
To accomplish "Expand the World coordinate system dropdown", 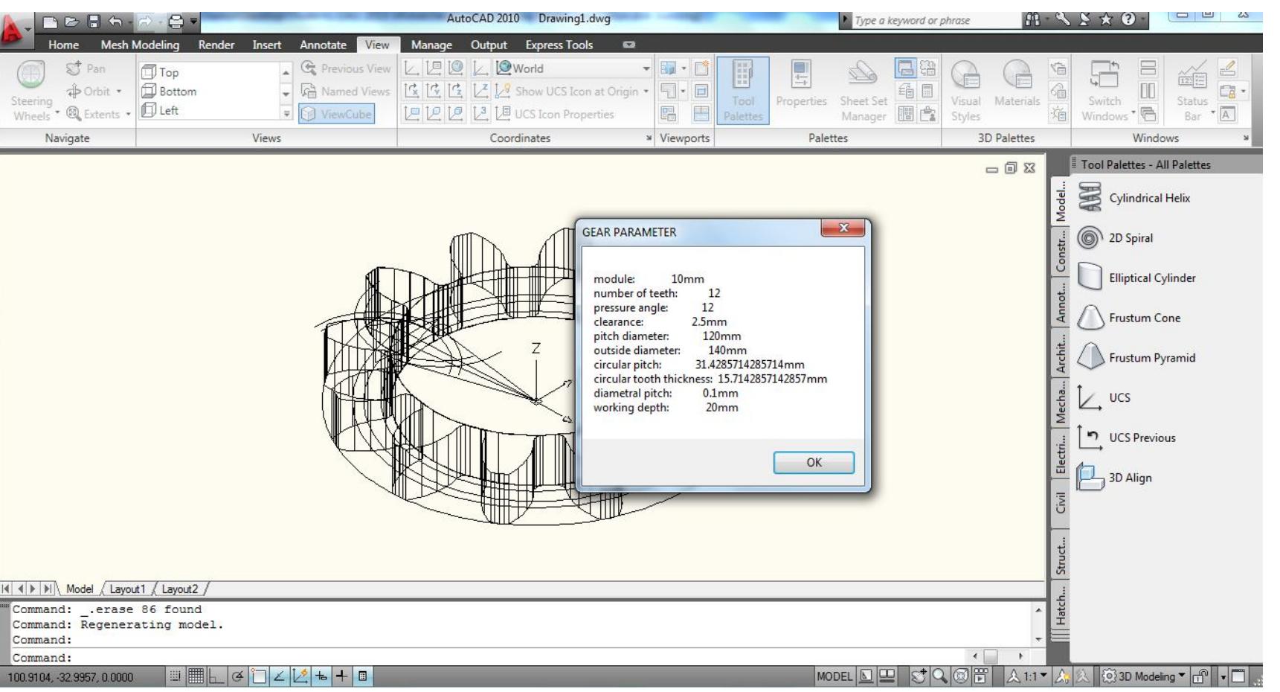I will (x=646, y=70).
